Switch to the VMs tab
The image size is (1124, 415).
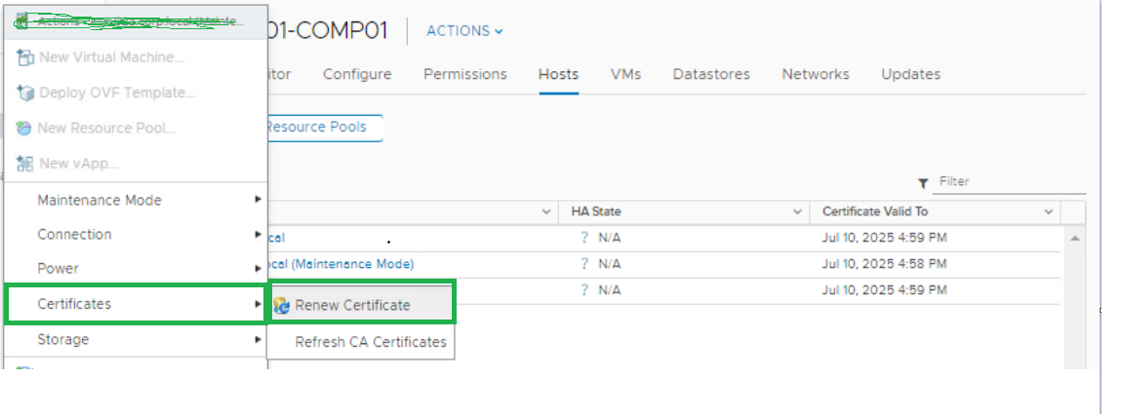625,74
